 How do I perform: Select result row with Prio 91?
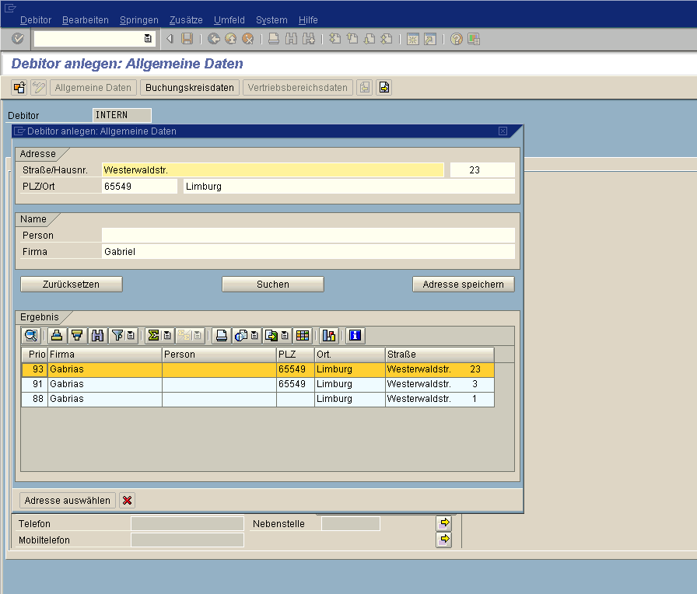[x=257, y=384]
